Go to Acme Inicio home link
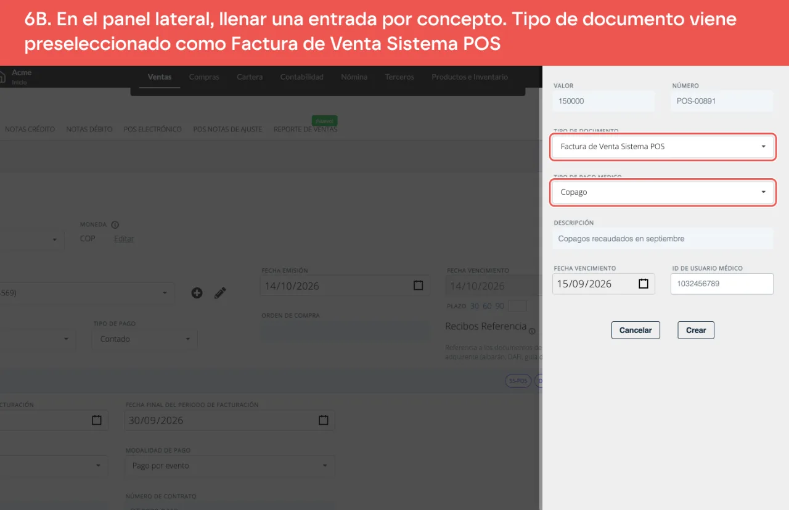The height and width of the screenshot is (510, 789). pos(16,77)
